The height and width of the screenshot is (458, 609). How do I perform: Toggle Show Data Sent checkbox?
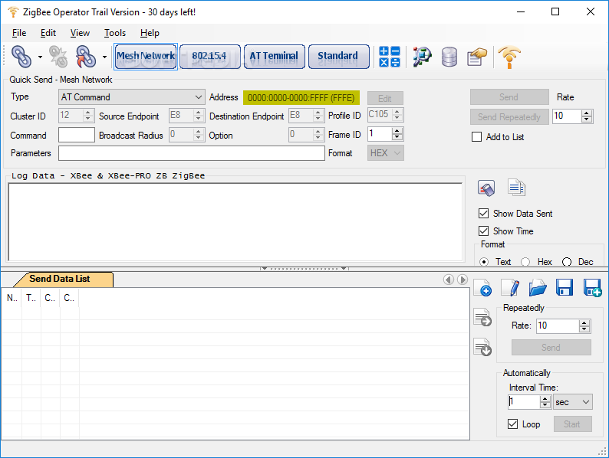click(x=483, y=213)
